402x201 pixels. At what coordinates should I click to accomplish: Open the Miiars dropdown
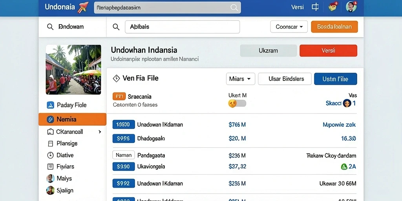point(241,79)
